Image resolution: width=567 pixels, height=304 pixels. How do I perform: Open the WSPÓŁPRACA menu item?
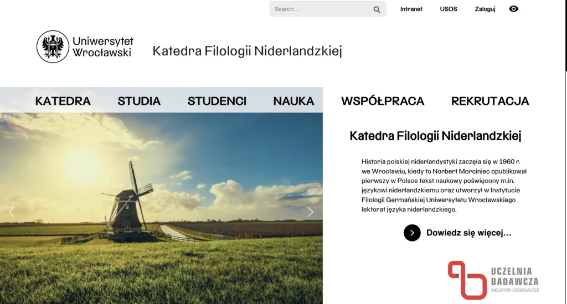point(383,101)
